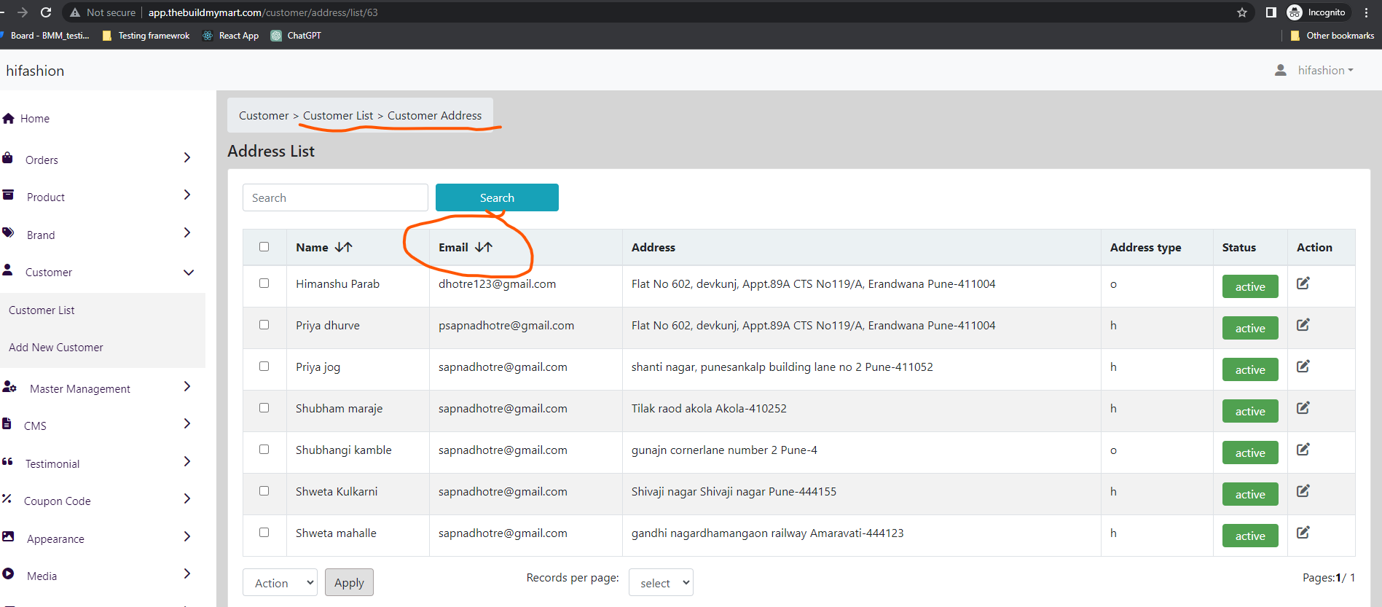The width and height of the screenshot is (1382, 607).
Task: Go to Home in sidebar
Action: point(35,118)
